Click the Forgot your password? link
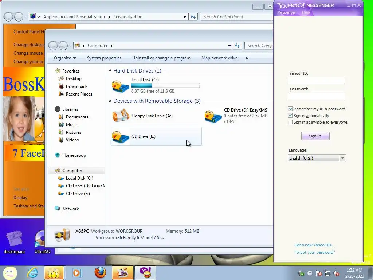 tap(314, 252)
